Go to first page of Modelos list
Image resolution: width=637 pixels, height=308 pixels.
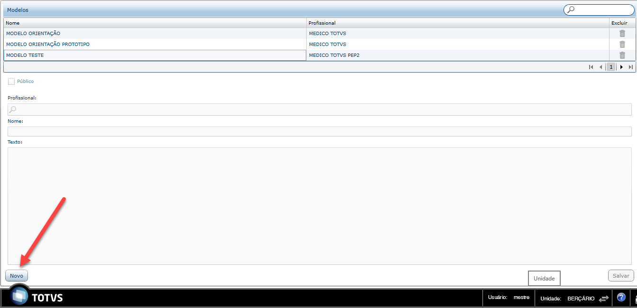[591, 67]
